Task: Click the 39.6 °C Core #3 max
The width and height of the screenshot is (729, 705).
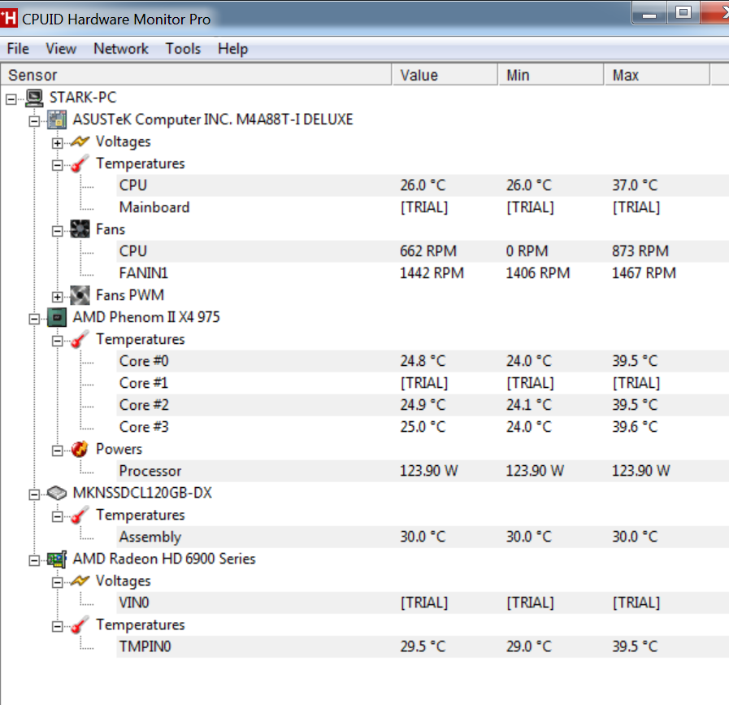Action: 635,427
